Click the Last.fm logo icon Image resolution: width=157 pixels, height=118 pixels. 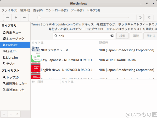(4, 51)
